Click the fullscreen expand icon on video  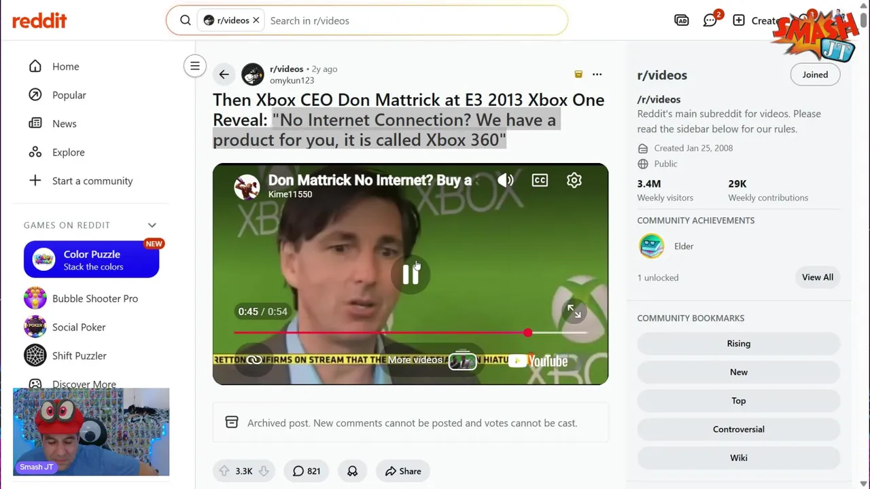coord(574,311)
